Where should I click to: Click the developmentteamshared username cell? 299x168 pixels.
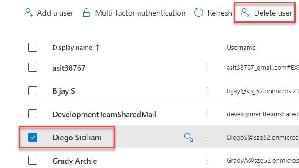click(x=263, y=114)
